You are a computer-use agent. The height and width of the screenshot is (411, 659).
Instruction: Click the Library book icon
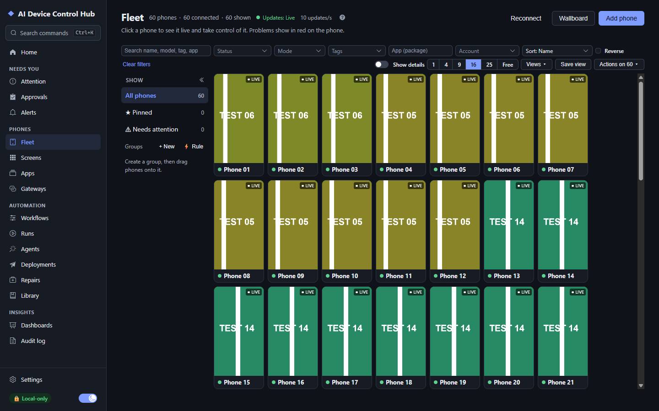[13, 295]
